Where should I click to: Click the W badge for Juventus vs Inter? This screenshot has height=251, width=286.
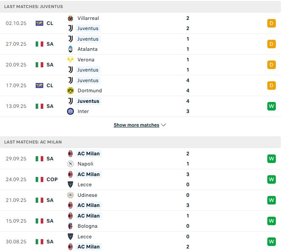272,106
